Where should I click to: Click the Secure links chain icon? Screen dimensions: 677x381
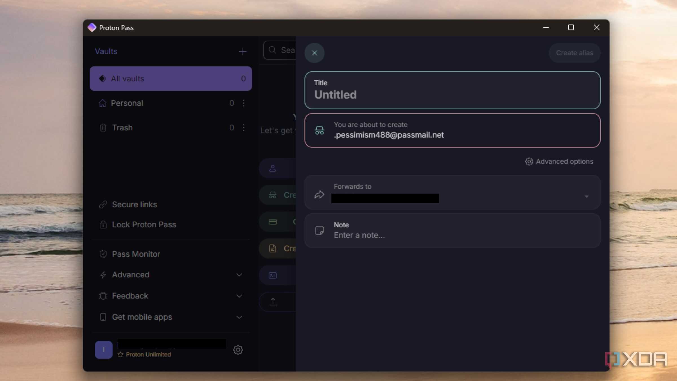[103, 204]
